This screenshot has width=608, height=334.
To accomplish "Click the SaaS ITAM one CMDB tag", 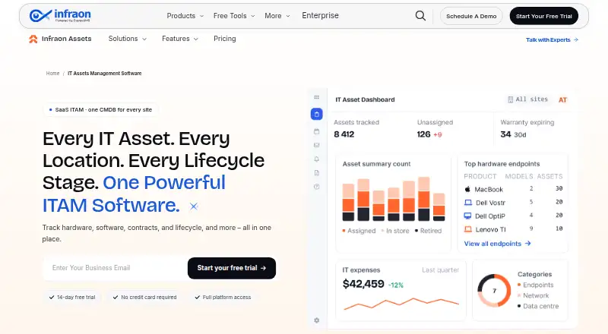I will 100,109.
